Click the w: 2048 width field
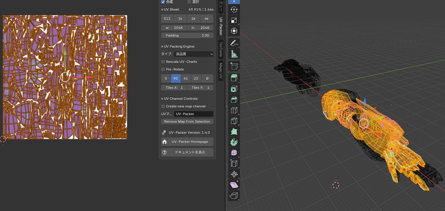The width and height of the screenshot is (445, 211). pyautogui.click(x=174, y=28)
